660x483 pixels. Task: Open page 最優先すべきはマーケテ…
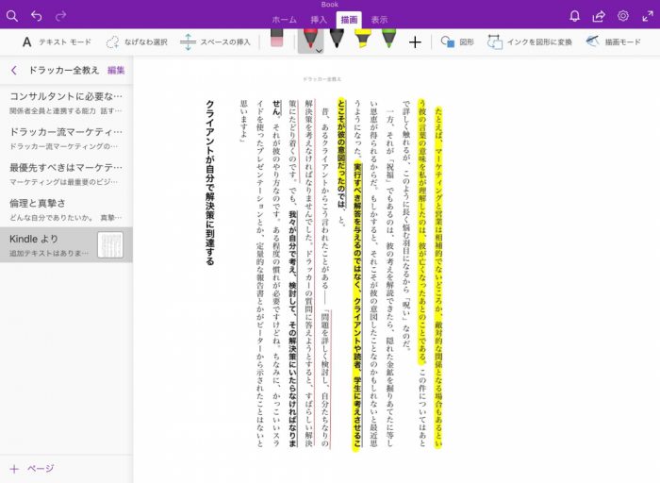pyautogui.click(x=66, y=174)
